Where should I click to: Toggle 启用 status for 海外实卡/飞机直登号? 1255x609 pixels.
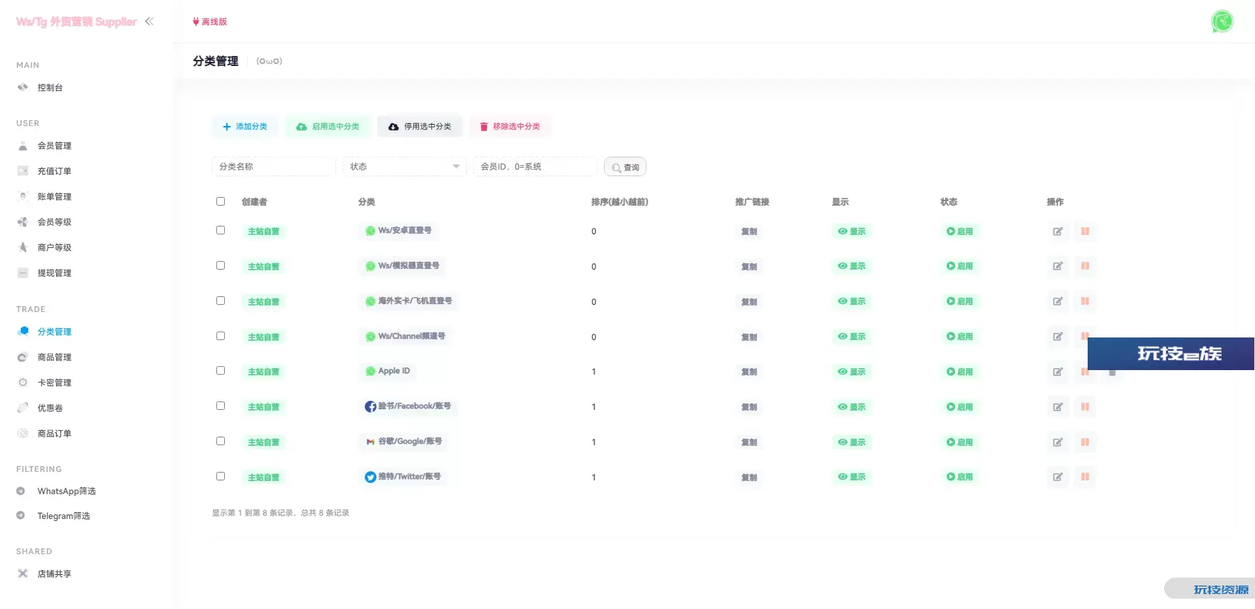pos(960,302)
